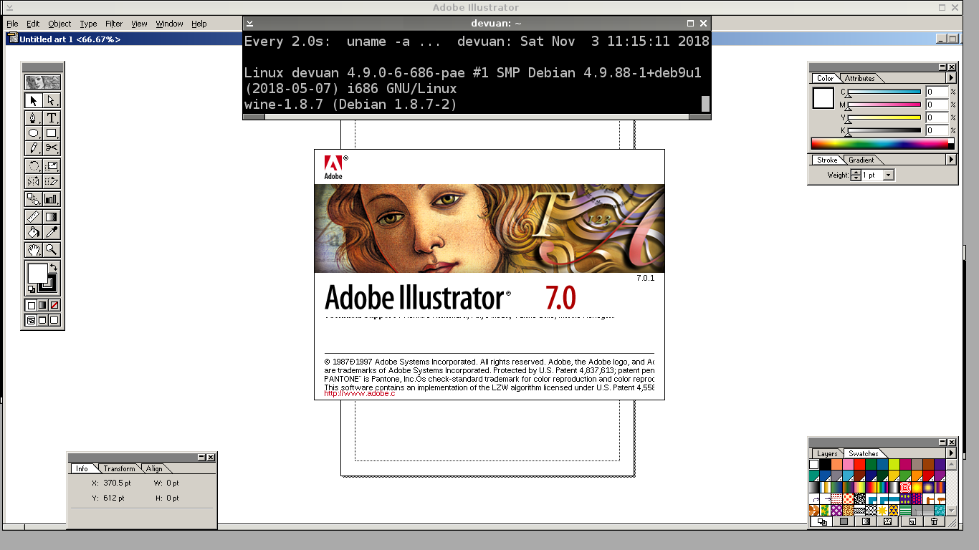Image resolution: width=979 pixels, height=550 pixels.
Task: Select the Shear tool
Action: pos(52,181)
